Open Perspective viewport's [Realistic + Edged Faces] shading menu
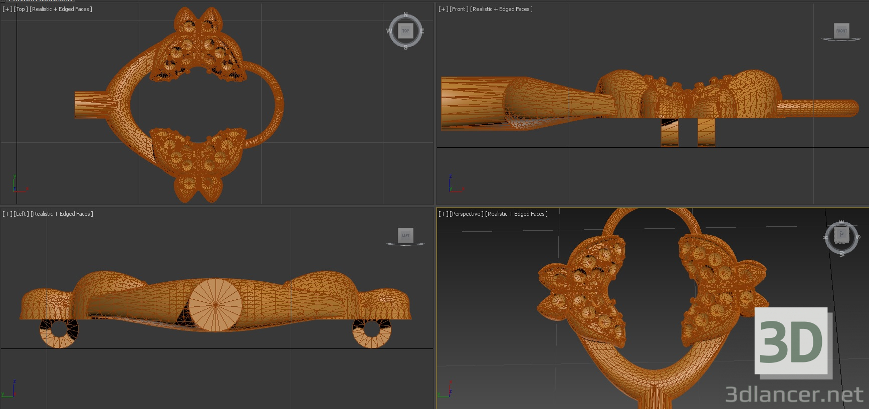The width and height of the screenshot is (869, 409). tap(516, 214)
